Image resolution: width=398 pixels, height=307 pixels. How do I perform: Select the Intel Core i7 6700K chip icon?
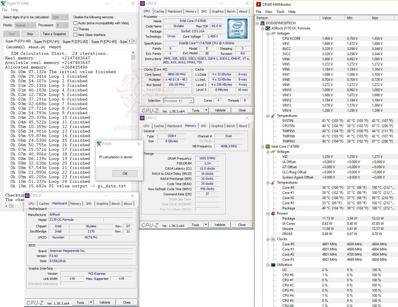coord(268,147)
